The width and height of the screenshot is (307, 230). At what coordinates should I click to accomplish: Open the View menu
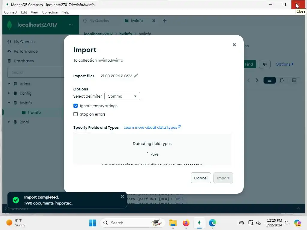[x=35, y=12]
